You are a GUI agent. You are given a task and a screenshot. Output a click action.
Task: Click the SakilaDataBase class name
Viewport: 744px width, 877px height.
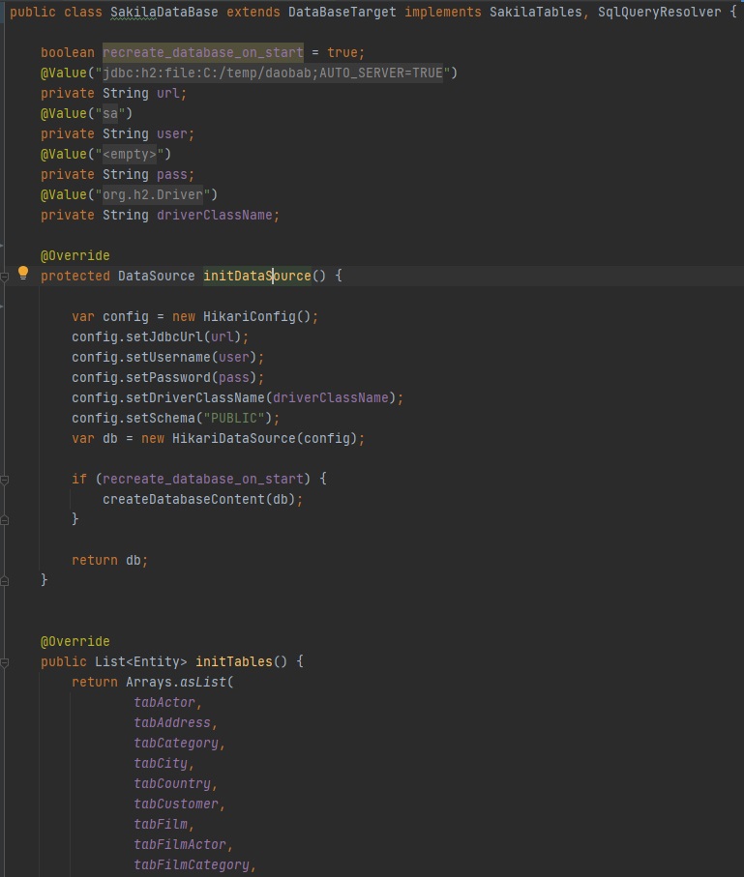[x=164, y=13]
